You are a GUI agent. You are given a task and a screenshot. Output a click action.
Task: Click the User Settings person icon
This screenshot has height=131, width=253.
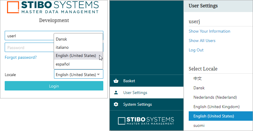click(116, 93)
